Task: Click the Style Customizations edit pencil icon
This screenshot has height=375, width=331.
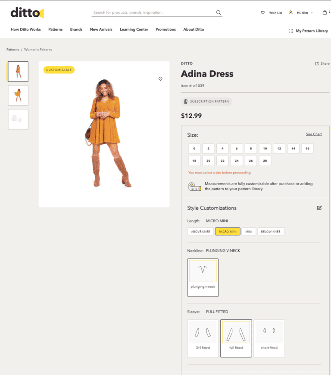Action: pos(319,208)
